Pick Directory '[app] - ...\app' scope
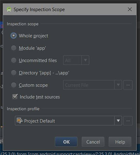Viewport: 140px width, 155px height. point(13,73)
